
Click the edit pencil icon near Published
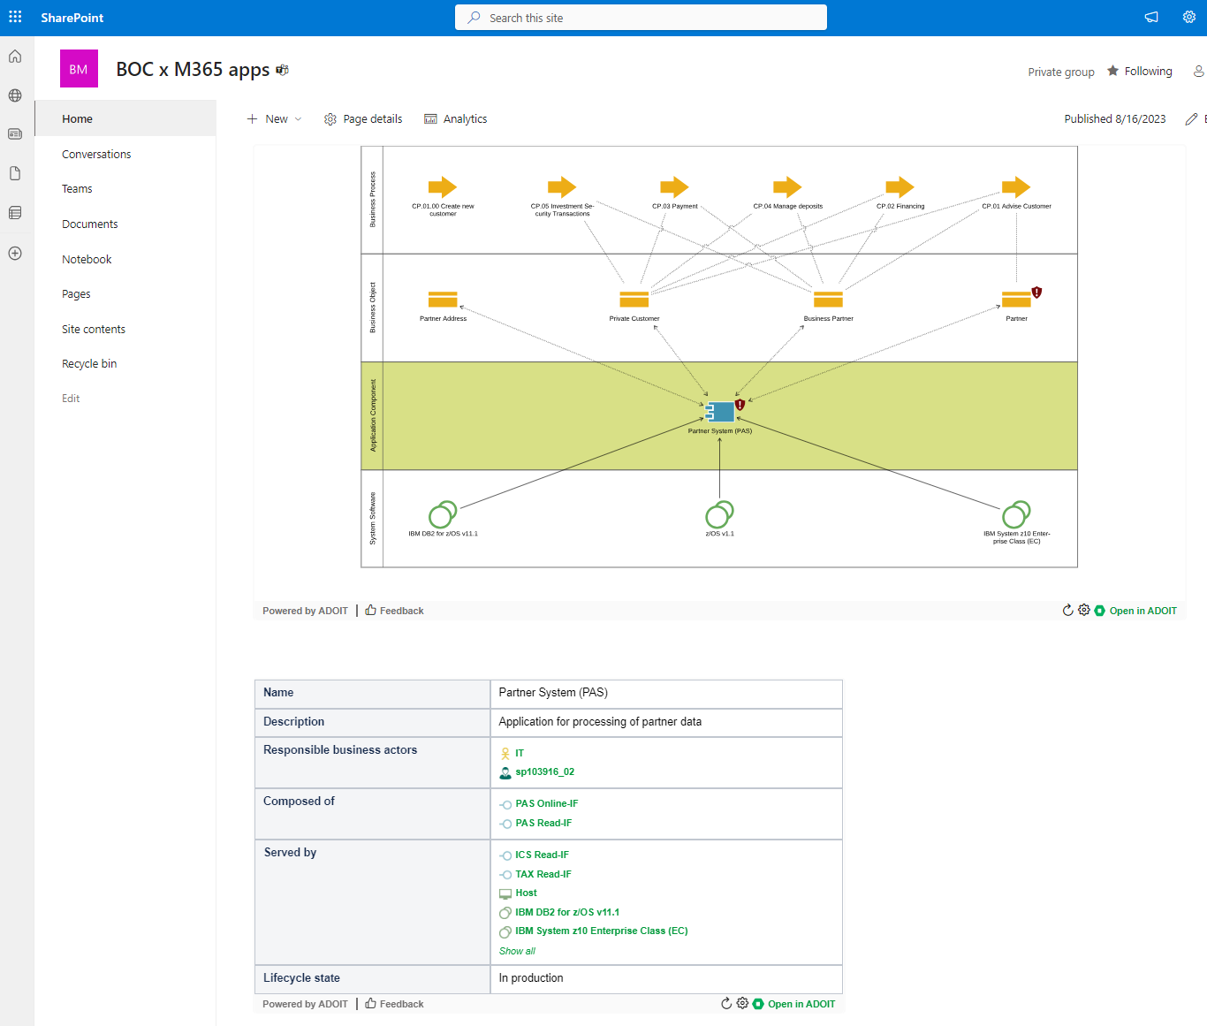point(1191,119)
